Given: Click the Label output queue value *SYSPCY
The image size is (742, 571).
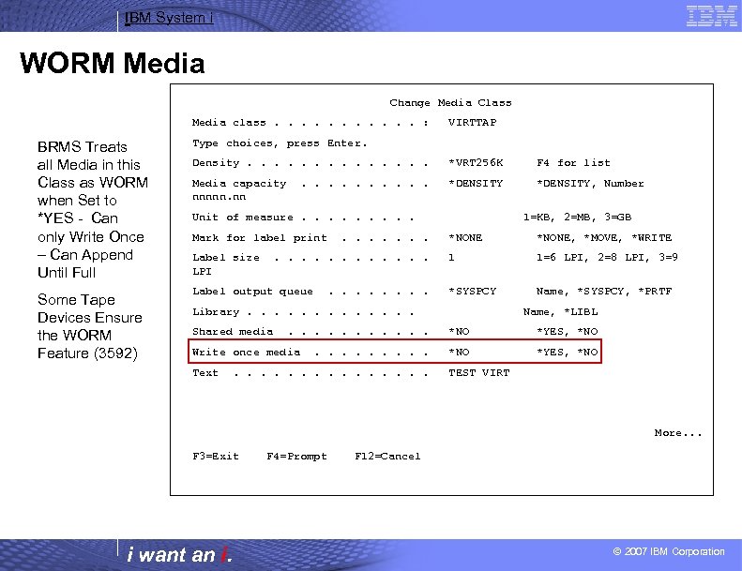Looking at the screenshot, I should click(472, 292).
